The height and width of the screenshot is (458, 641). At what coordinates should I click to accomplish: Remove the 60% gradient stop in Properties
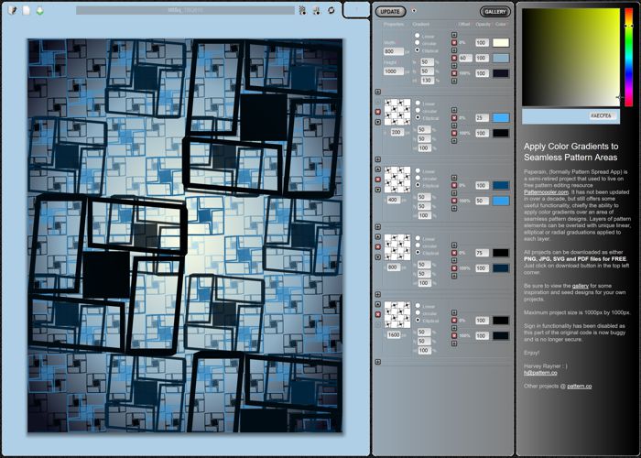point(453,58)
